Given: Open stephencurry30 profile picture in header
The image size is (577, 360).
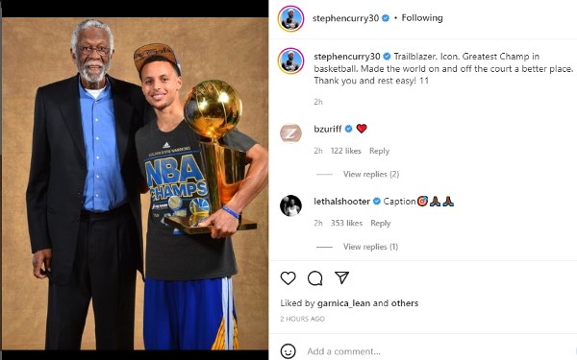Looking at the screenshot, I should (290, 18).
